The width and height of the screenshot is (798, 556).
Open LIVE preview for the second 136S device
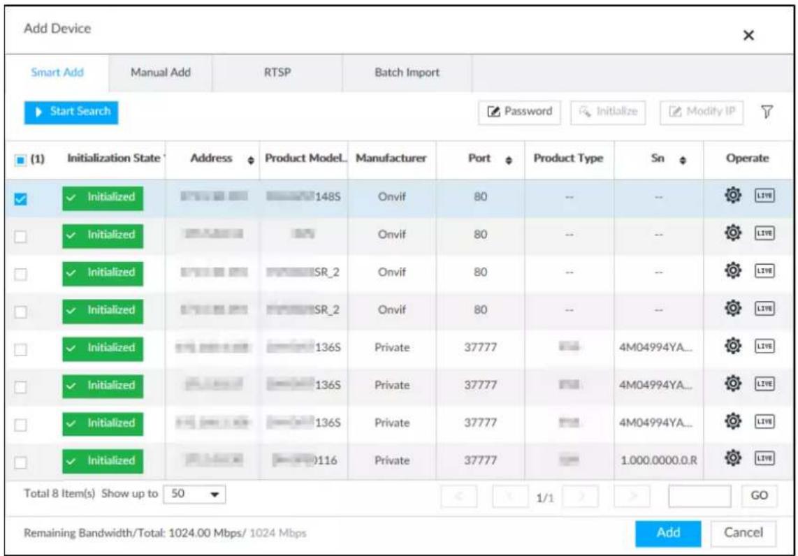[764, 384]
